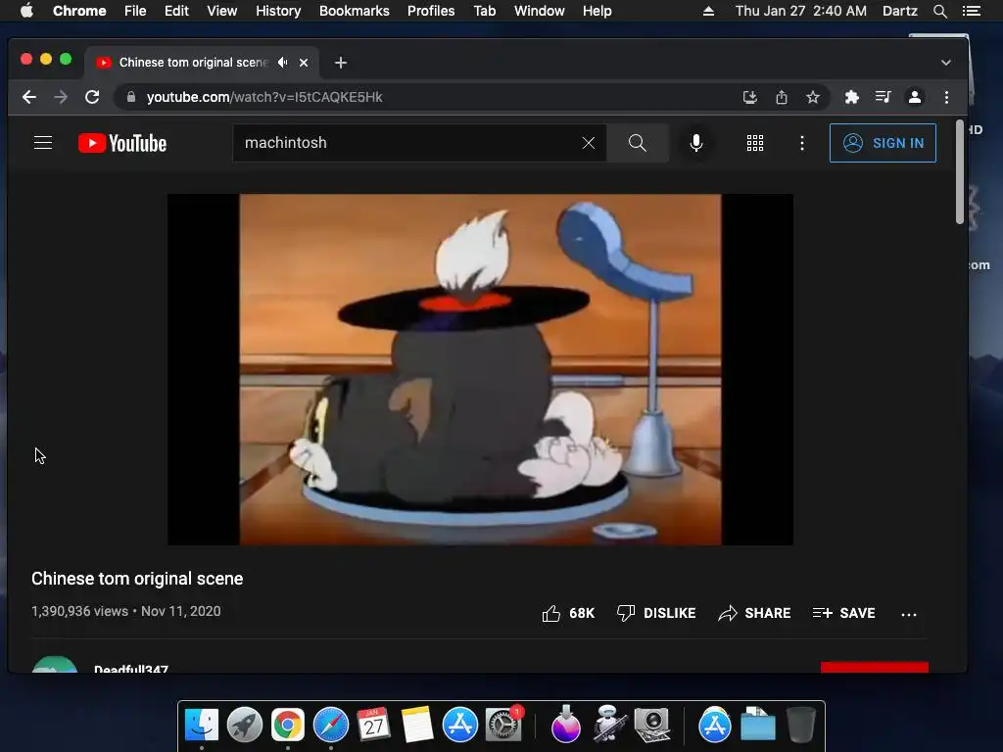The width and height of the screenshot is (1003, 752).
Task: Clear the search text with the X
Action: click(x=589, y=143)
